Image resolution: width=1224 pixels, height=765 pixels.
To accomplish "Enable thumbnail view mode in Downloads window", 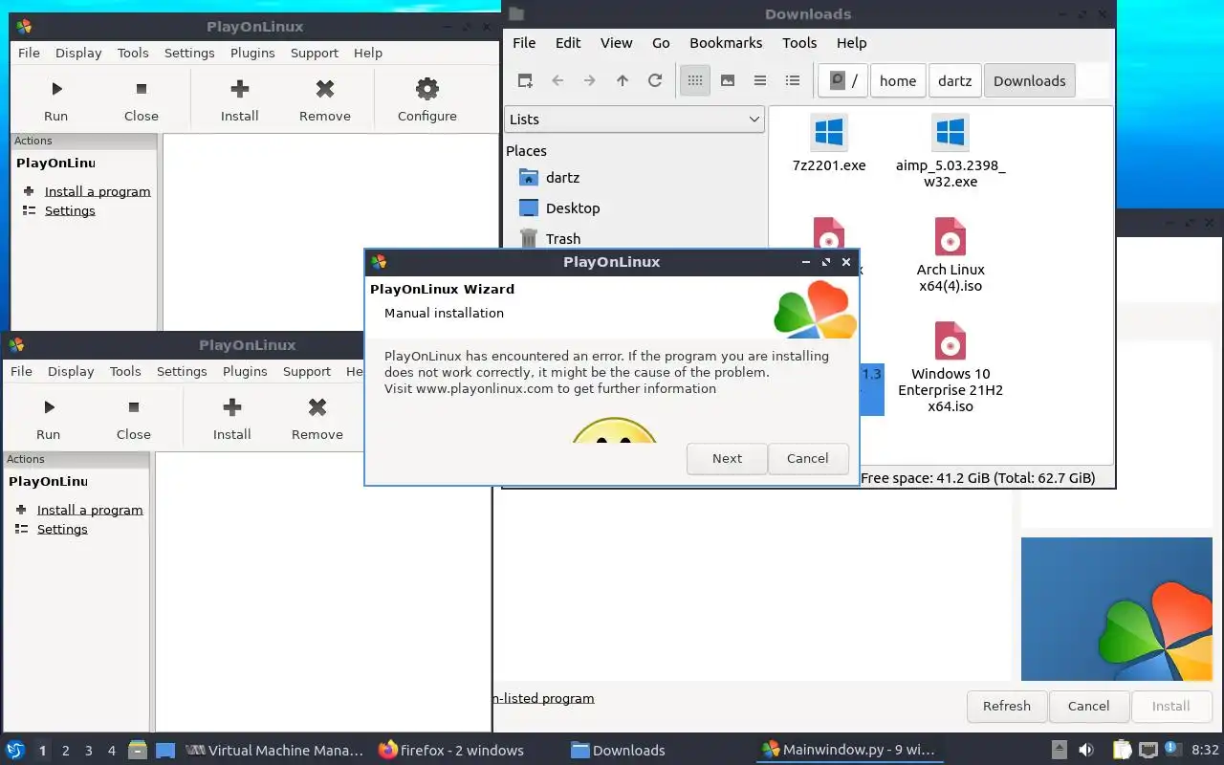I will [x=728, y=81].
